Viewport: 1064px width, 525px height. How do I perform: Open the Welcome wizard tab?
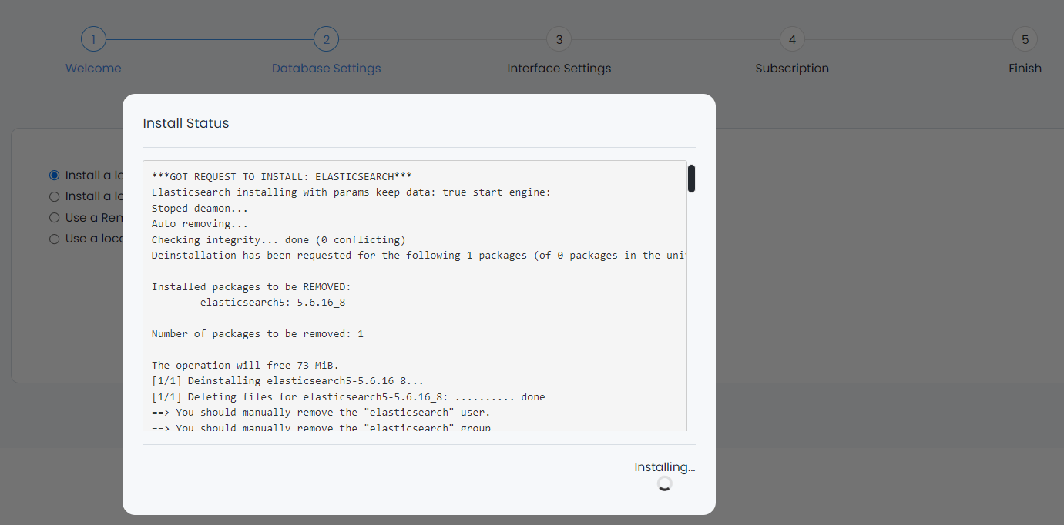[x=93, y=68]
